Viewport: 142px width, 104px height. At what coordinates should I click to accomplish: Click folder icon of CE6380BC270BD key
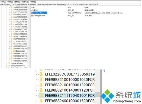(x=12, y=29)
